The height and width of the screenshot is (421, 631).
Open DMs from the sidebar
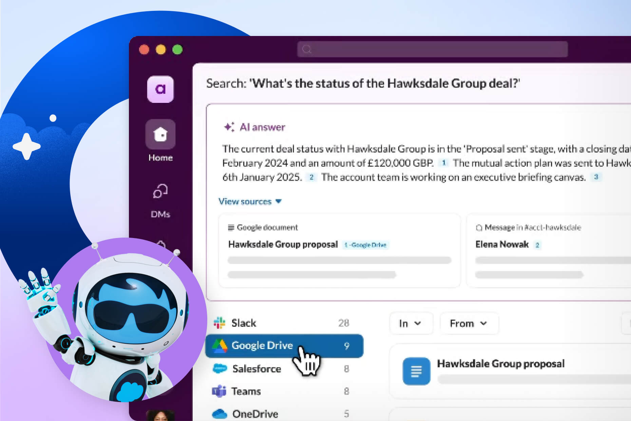[160, 192]
